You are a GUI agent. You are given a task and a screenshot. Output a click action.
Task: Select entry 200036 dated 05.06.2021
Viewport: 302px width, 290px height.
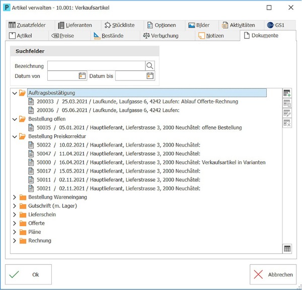coord(108,110)
